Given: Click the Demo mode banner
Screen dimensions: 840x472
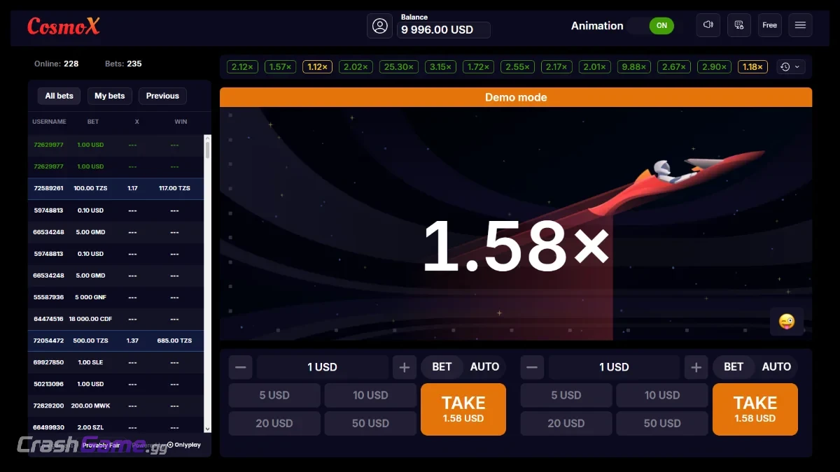Looking at the screenshot, I should tap(516, 97).
